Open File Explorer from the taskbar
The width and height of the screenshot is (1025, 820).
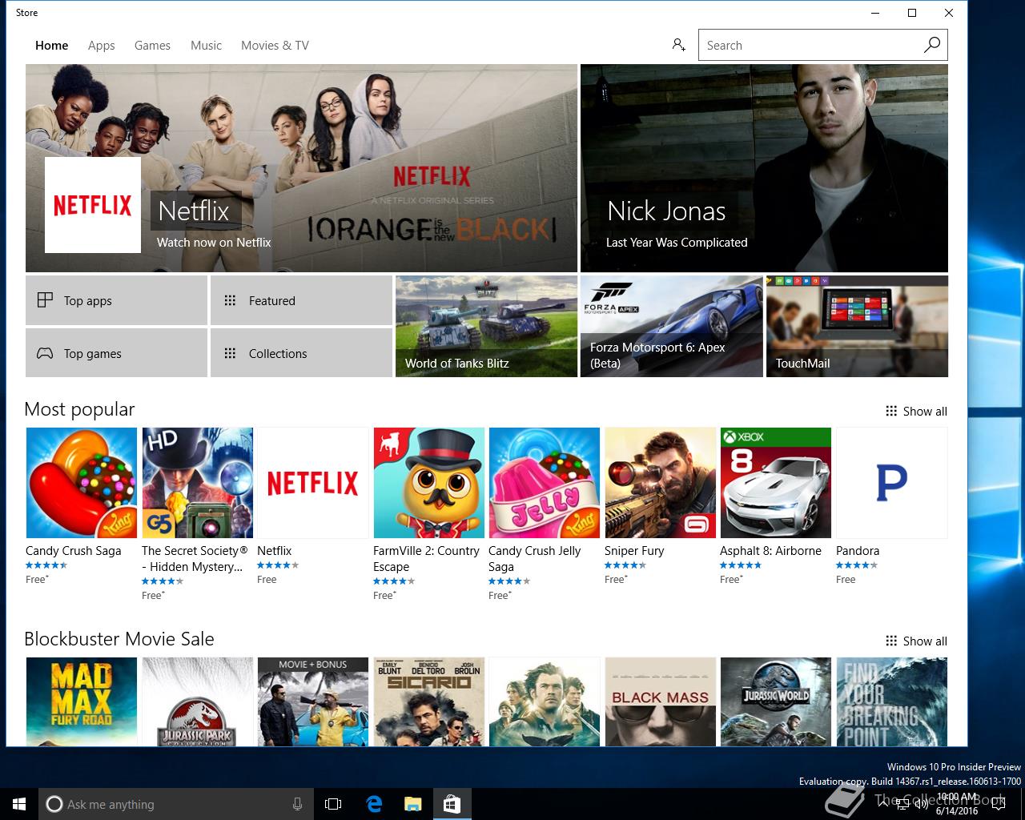click(412, 804)
